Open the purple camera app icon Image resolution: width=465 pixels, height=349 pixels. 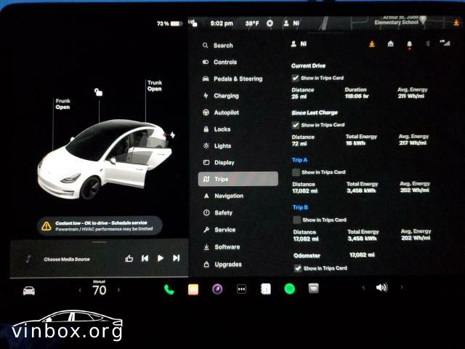[x=217, y=289]
